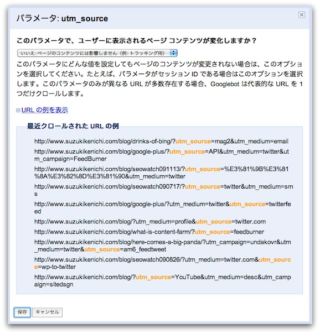
Task: Select the seowatch090826 example URL
Action: pos(162,263)
